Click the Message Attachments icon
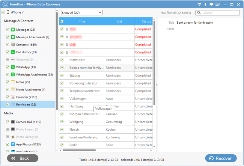 click(x=13, y=37)
